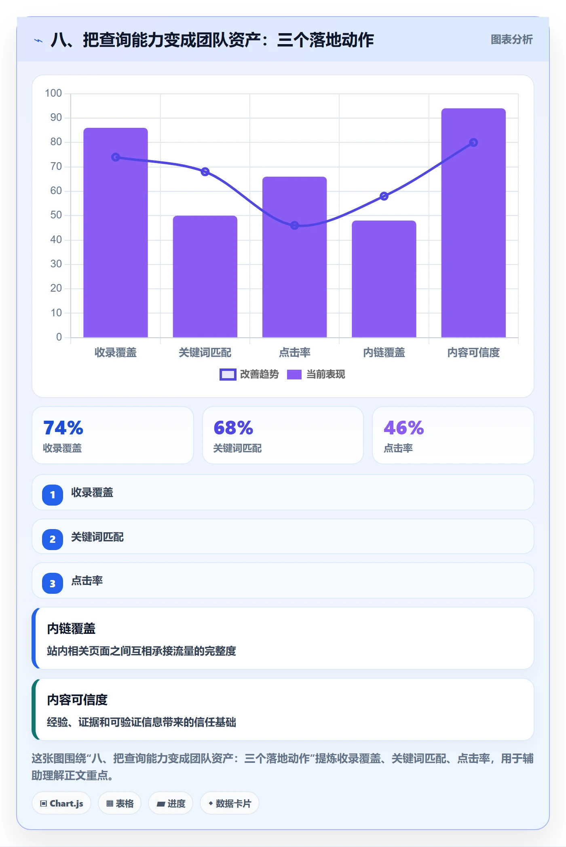Click the 收录覆盖 purple bar

coord(116,233)
